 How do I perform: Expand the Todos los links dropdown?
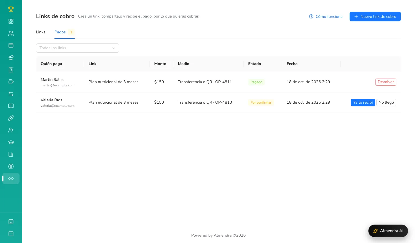click(78, 48)
